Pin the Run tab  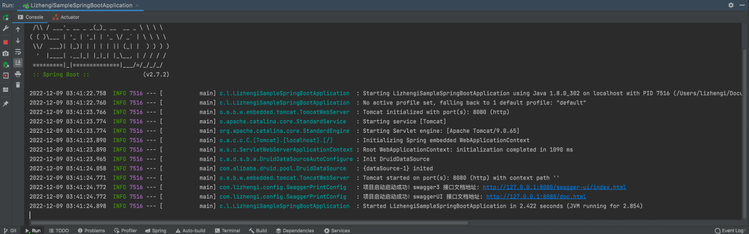[x=6, y=104]
